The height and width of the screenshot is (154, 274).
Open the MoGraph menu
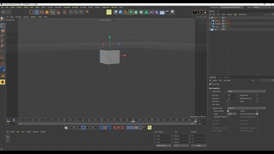pyautogui.click(x=58, y=7)
